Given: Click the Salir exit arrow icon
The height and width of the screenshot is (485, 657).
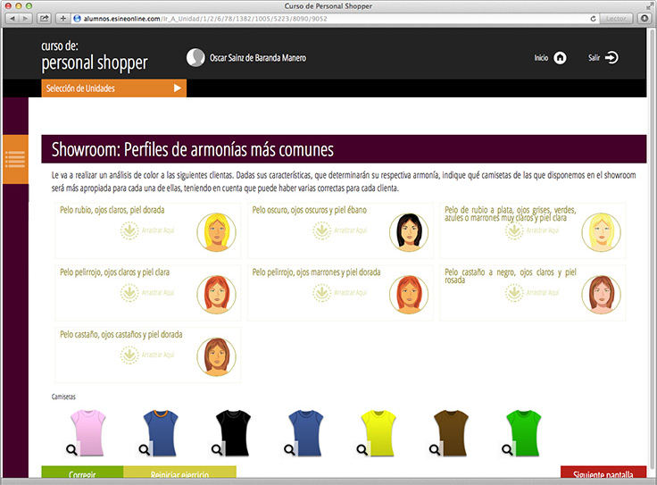Looking at the screenshot, I should tap(611, 58).
